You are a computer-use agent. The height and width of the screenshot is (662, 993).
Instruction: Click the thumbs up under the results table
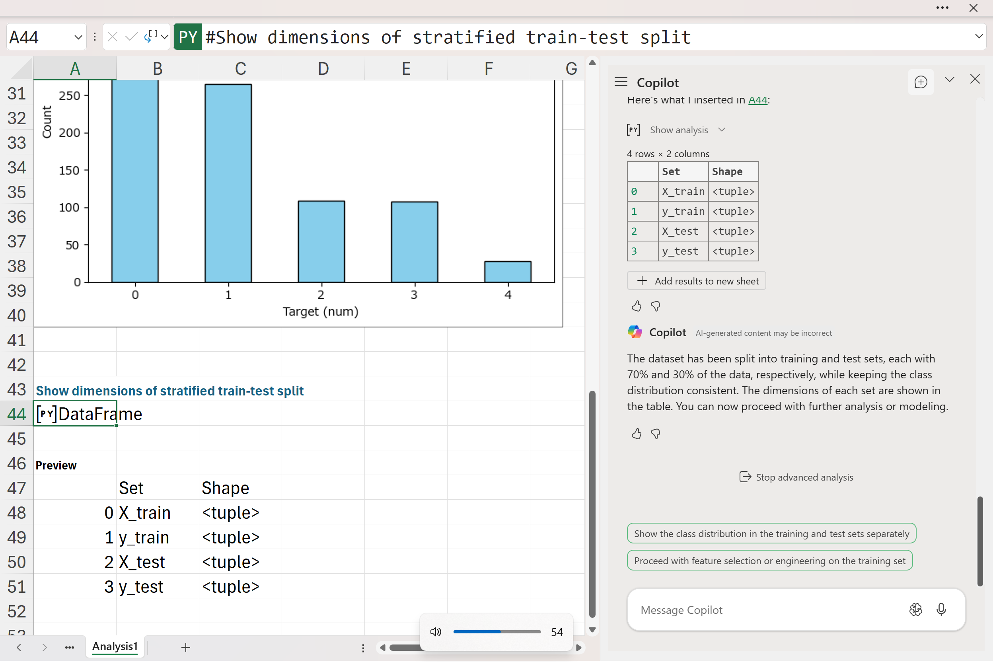[x=636, y=306]
